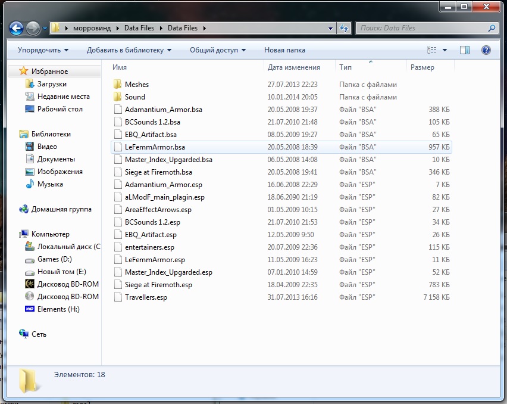The width and height of the screenshot is (507, 404).
Task: Click the large folder icon in details pane
Action: [29, 381]
